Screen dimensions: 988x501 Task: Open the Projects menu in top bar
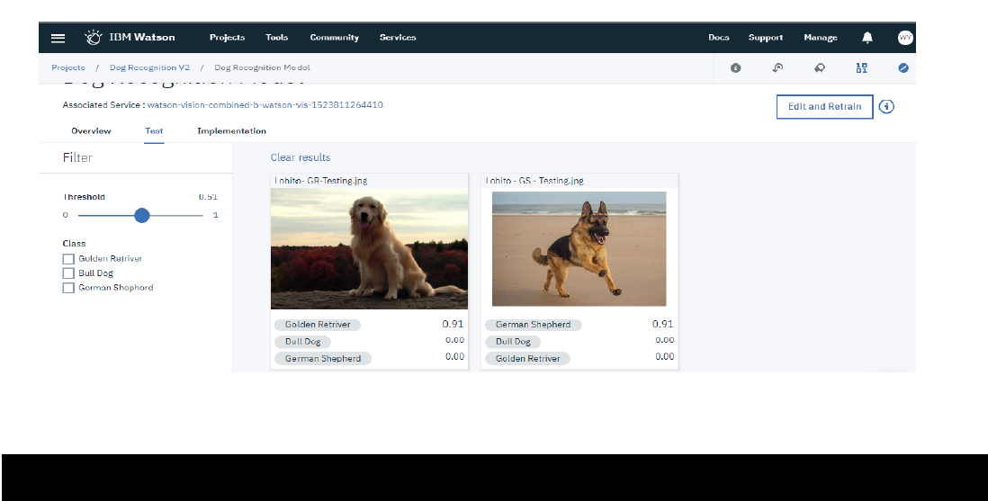[227, 38]
